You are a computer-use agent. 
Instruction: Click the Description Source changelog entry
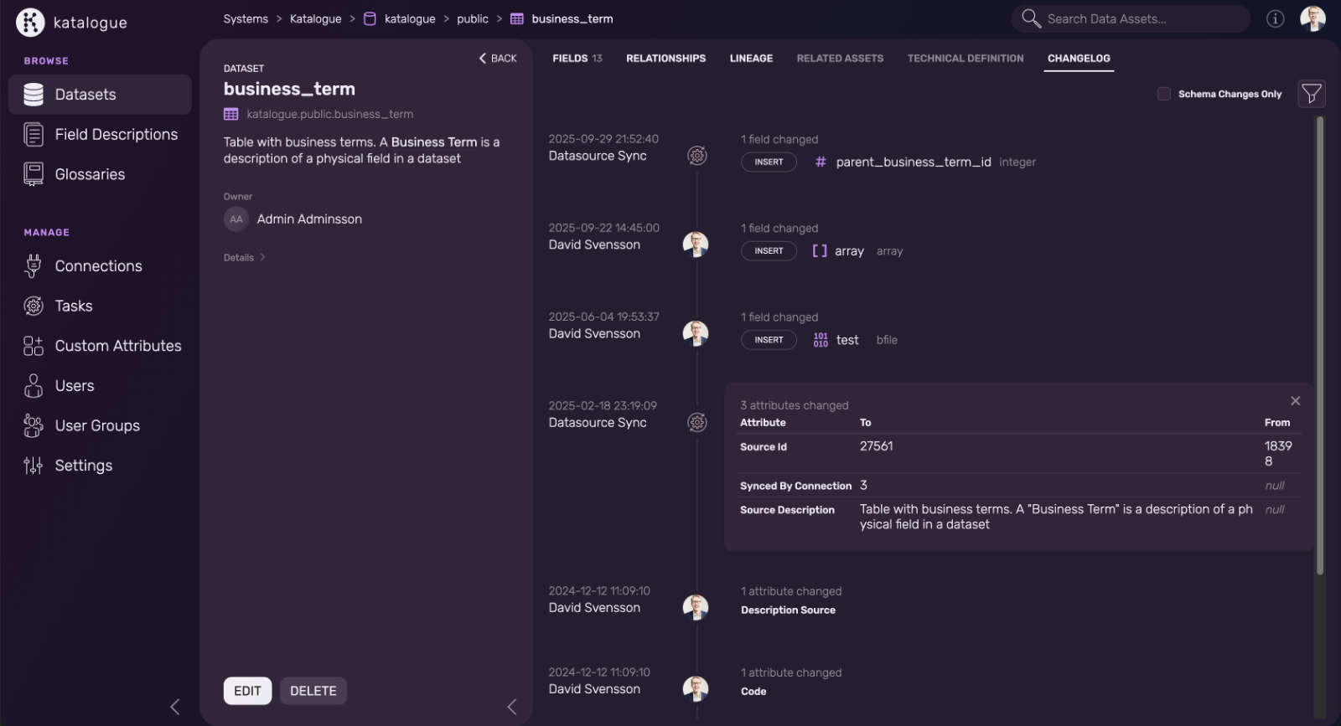788,610
